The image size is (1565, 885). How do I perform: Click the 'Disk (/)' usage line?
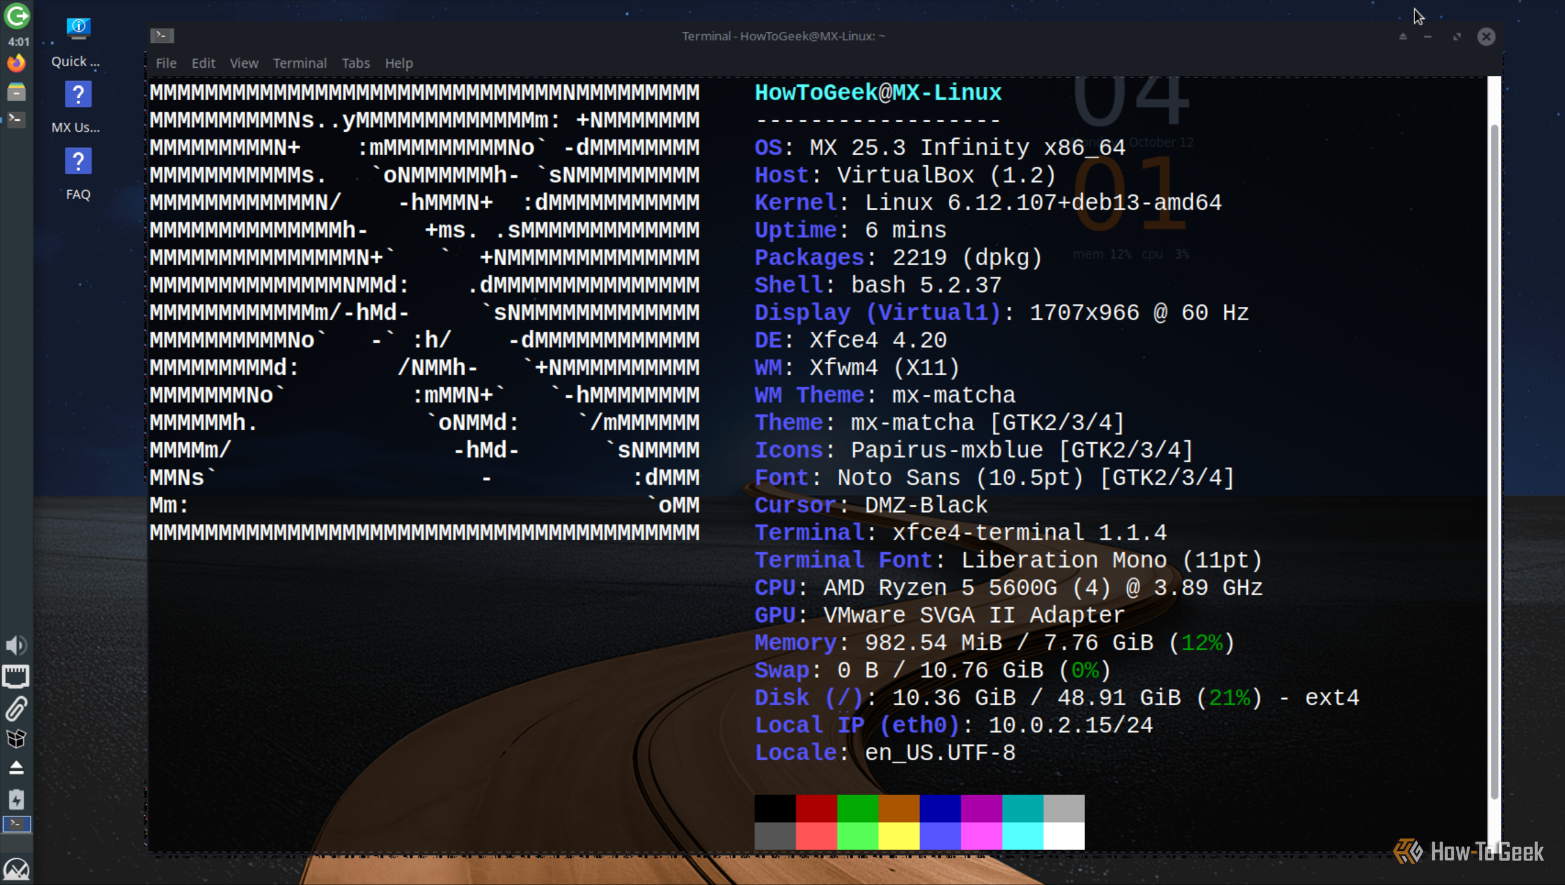click(1057, 698)
